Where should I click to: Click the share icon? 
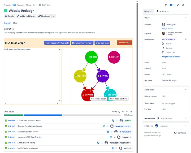tap(183, 5)
